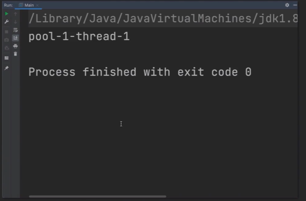Close the Main run tab
This screenshot has height=201, width=306.
38,5
